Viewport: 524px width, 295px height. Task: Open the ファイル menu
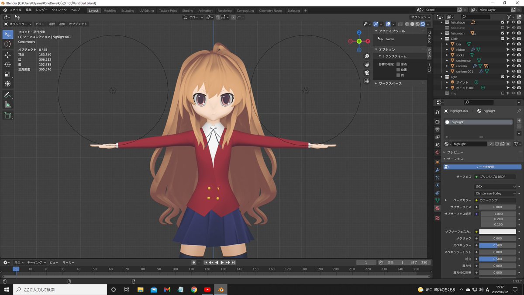pos(15,10)
